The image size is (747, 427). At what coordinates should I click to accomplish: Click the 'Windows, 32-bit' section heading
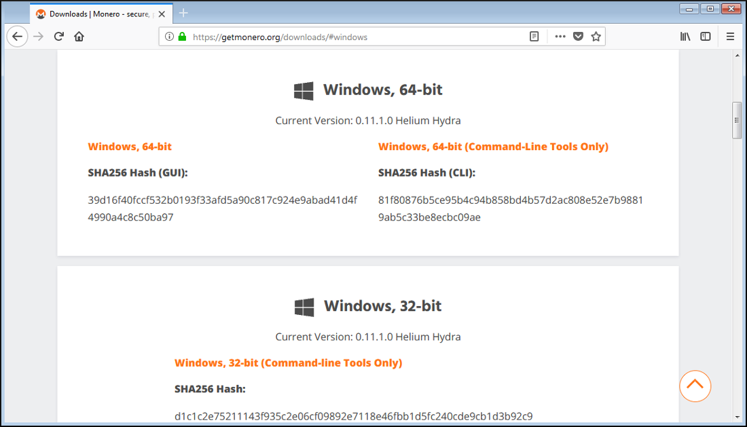point(382,305)
